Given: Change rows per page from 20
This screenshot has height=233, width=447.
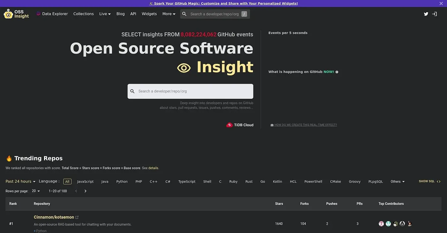Looking at the screenshot, I should tap(36, 191).
